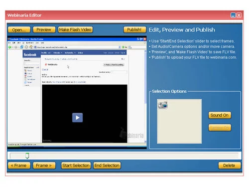The image size is (249, 187).
Task: Click the 'Edit, Preview and Publish' heading
Action: click(182, 30)
